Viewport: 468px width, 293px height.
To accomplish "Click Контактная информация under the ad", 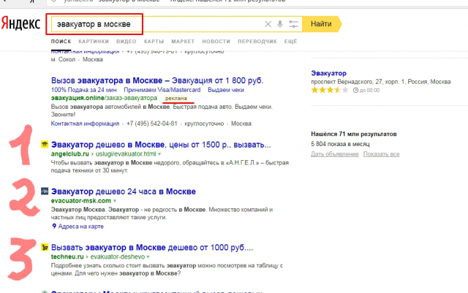I will 85,123.
